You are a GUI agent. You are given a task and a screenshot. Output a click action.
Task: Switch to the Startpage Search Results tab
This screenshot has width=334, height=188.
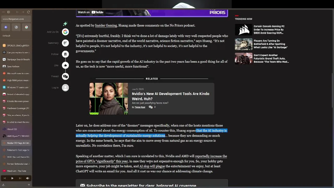click(16, 60)
